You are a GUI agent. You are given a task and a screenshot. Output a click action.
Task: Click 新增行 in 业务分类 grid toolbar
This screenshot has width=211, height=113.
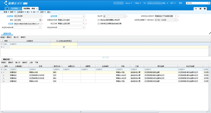tap(3, 37)
